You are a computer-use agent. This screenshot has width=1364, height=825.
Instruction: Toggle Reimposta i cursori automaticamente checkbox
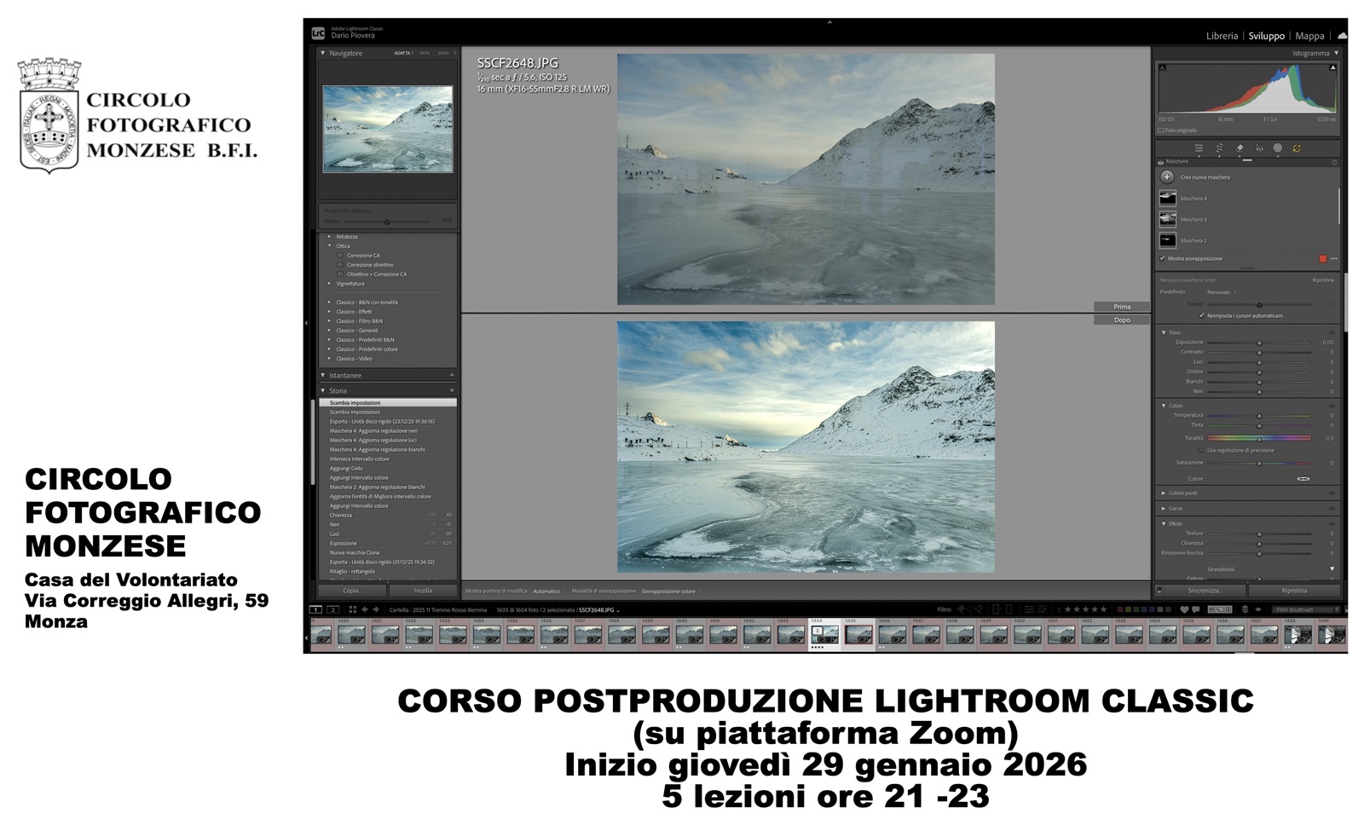pyautogui.click(x=1202, y=315)
